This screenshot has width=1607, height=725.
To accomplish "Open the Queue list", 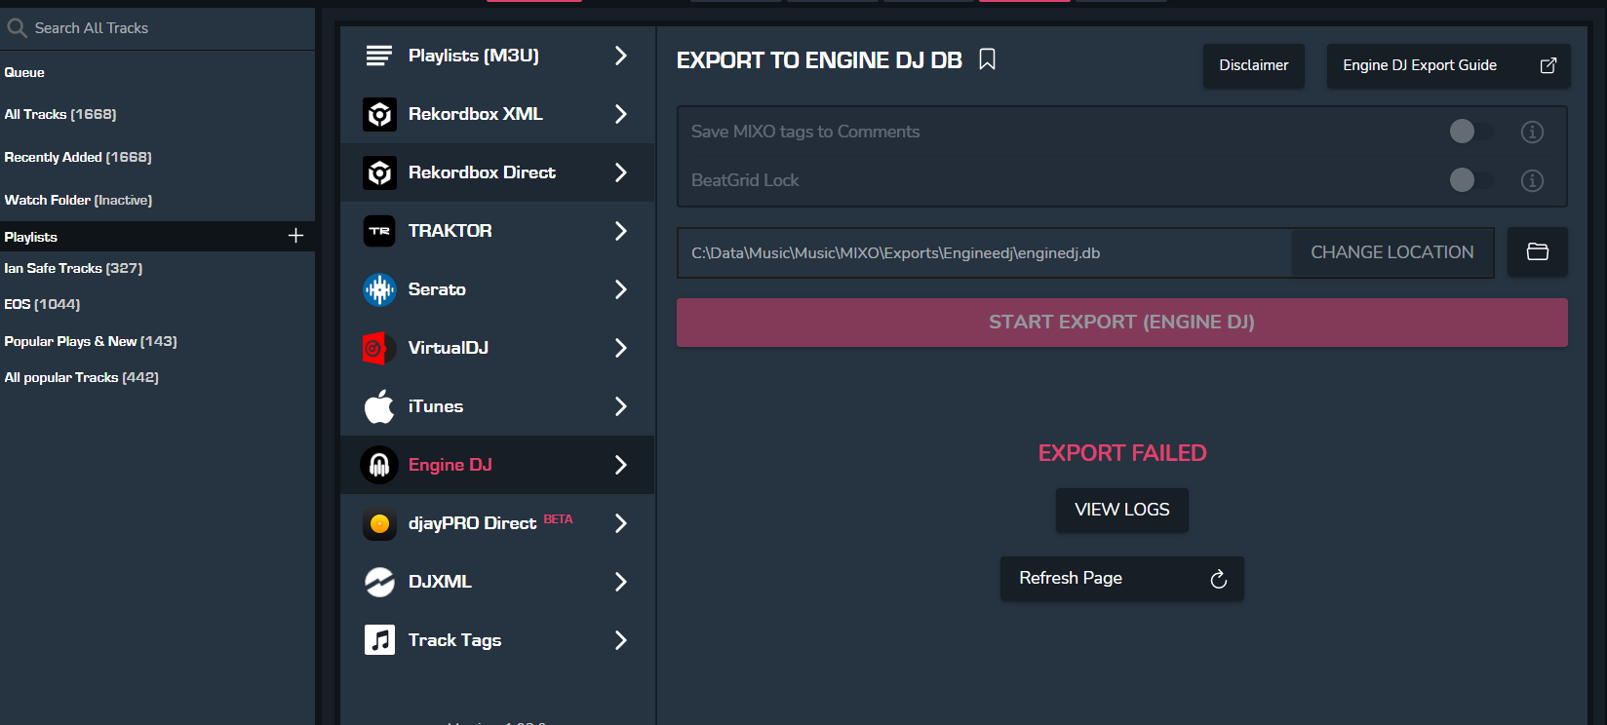I will [x=24, y=72].
